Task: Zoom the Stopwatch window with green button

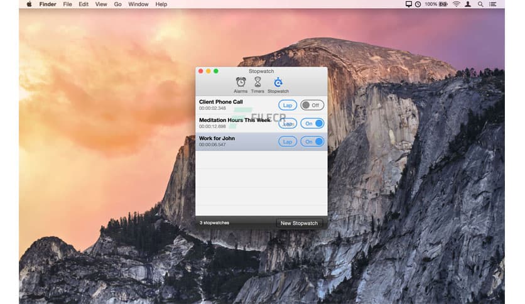Action: [x=216, y=71]
